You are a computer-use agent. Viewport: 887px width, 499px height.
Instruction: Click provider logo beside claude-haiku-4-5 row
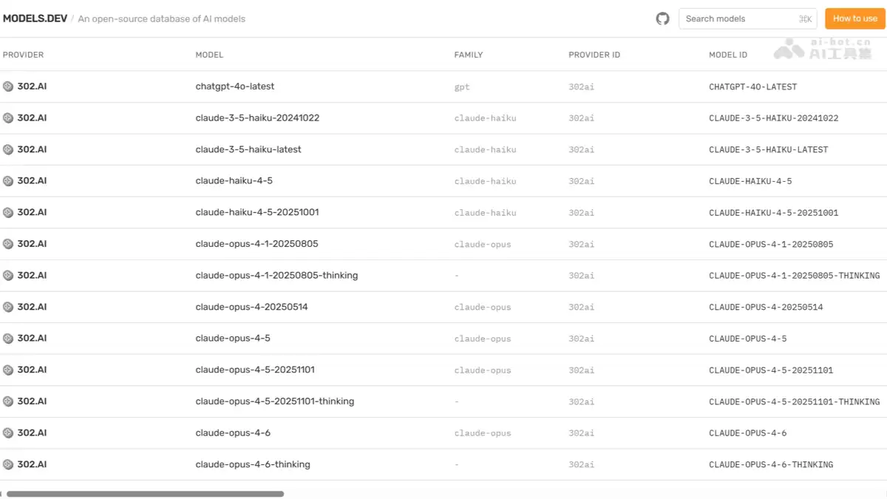click(x=8, y=181)
